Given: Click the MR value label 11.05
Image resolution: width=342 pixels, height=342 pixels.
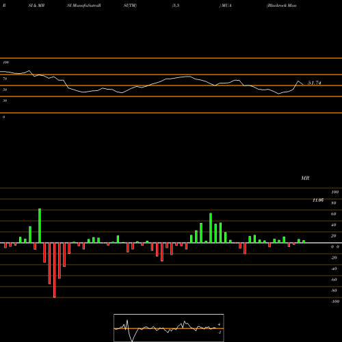Looking at the screenshot, I should (x=318, y=200).
